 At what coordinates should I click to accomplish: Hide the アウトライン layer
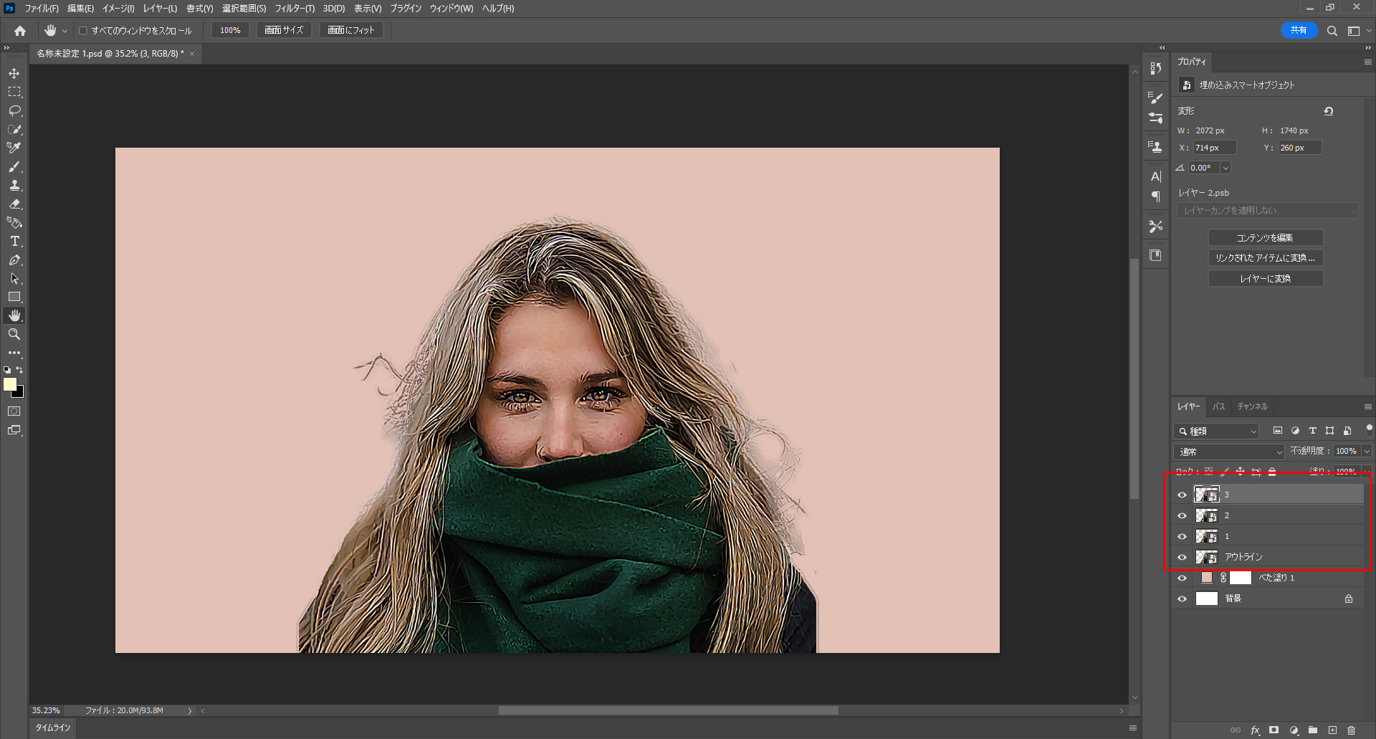pos(1182,557)
